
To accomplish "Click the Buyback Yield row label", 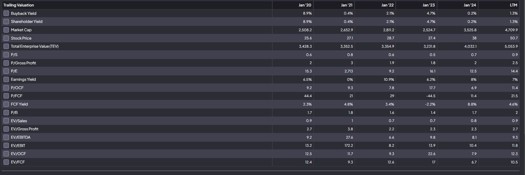I will click(x=24, y=13).
